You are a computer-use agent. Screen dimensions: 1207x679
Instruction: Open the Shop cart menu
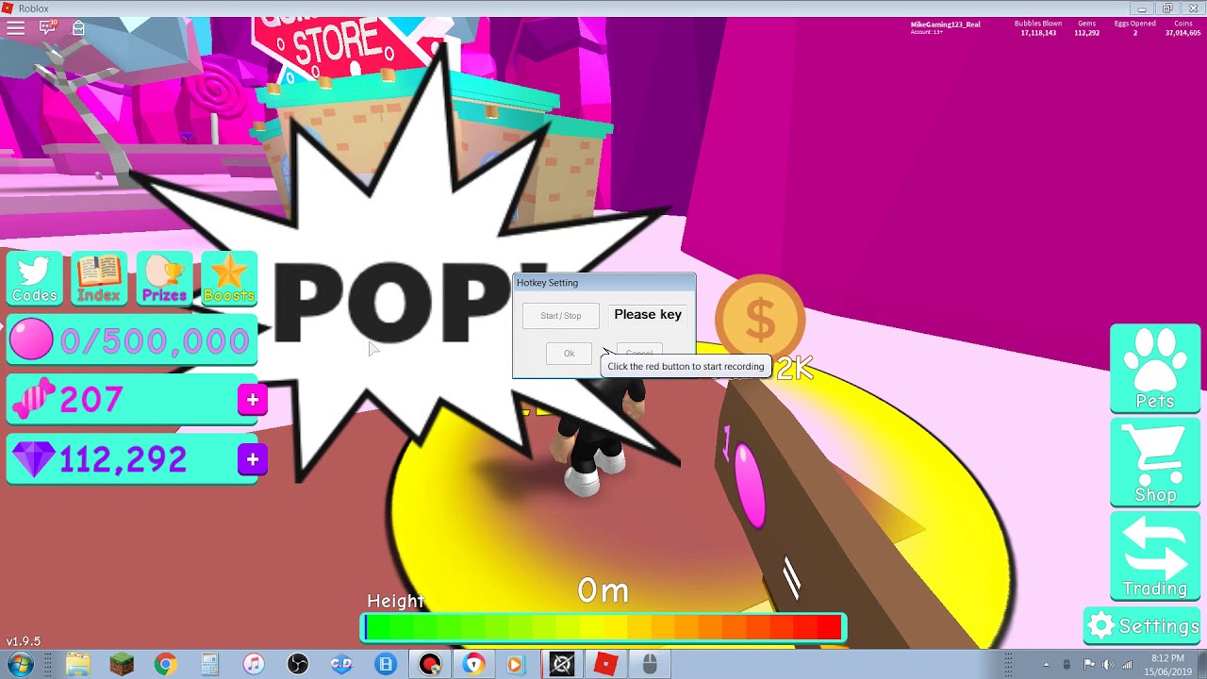[x=1155, y=463]
